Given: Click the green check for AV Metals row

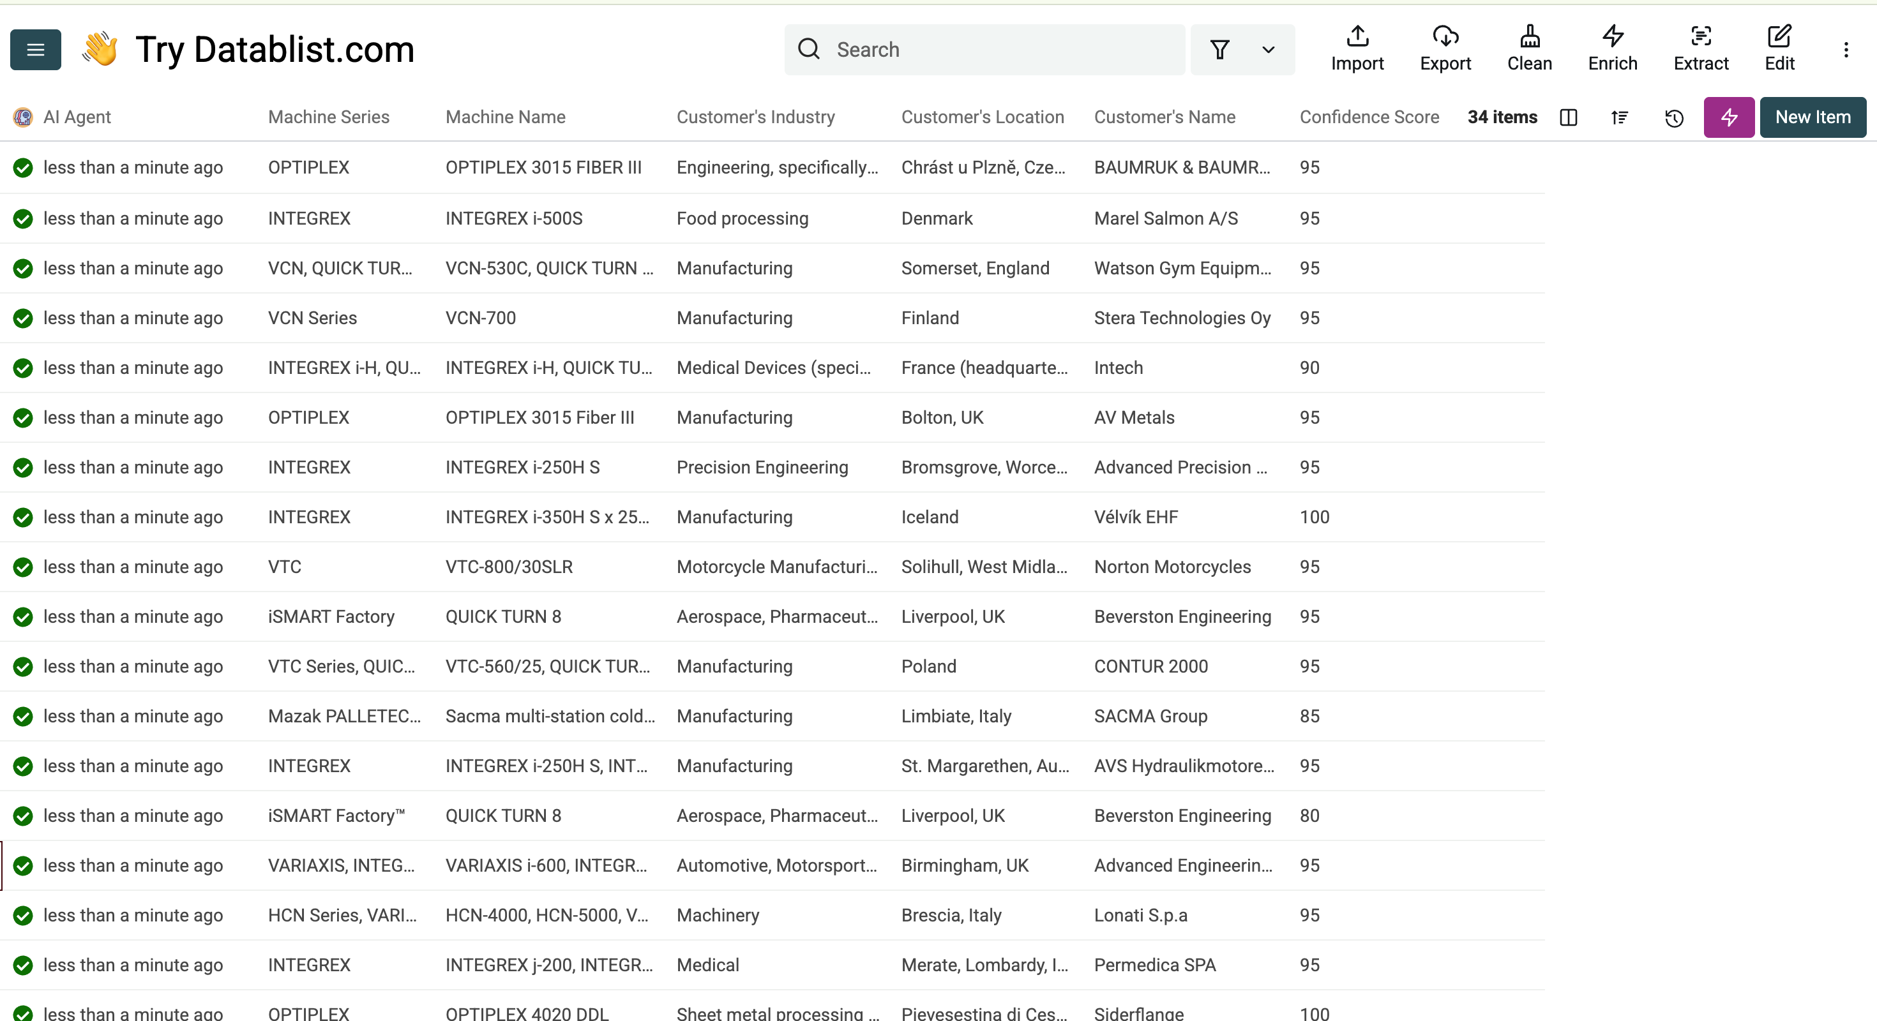Looking at the screenshot, I should click(x=22, y=417).
